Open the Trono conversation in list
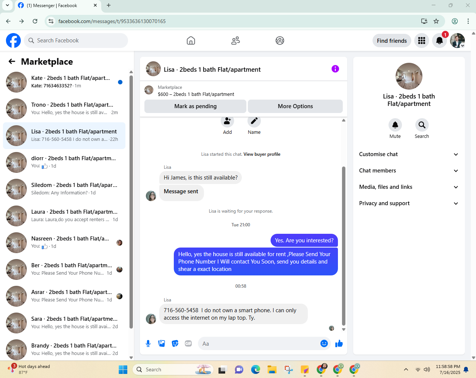The width and height of the screenshot is (476, 378). point(64,109)
